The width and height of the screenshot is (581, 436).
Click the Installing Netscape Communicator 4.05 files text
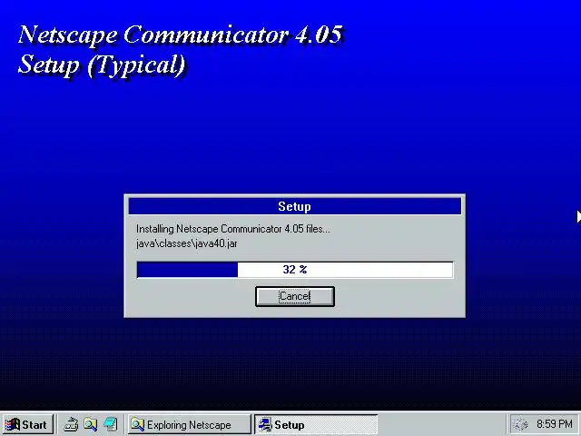(233, 229)
